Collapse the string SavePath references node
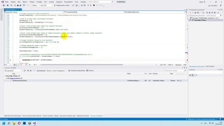Screen dimensions: 224x126 tap(7, 78)
